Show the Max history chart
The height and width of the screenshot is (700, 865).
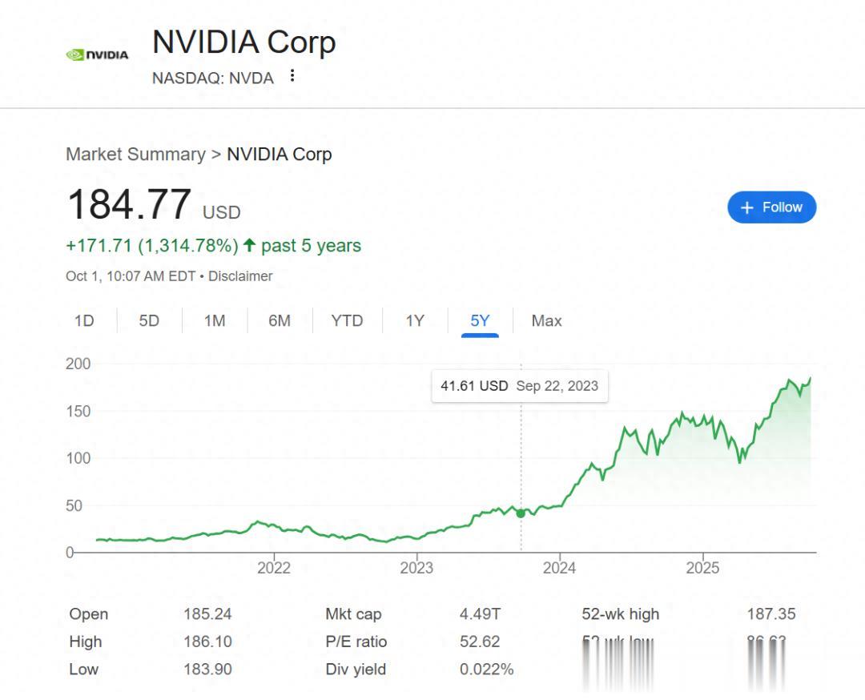(546, 321)
